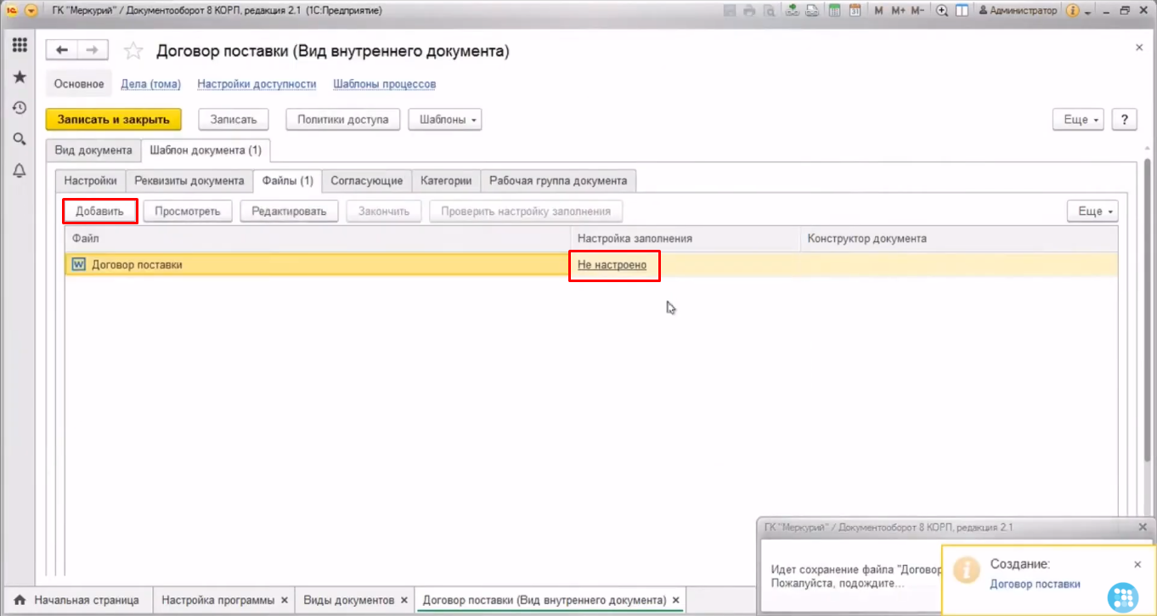Click the save disk icon in title bar
The width and height of the screenshot is (1157, 616).
730,11
